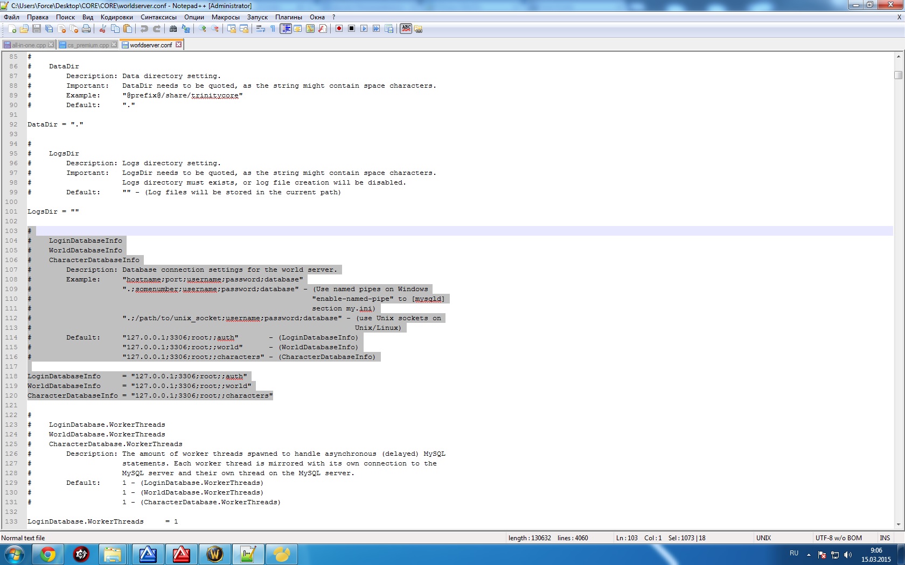Open the Файл menu
The image size is (905, 565).
pos(11,17)
